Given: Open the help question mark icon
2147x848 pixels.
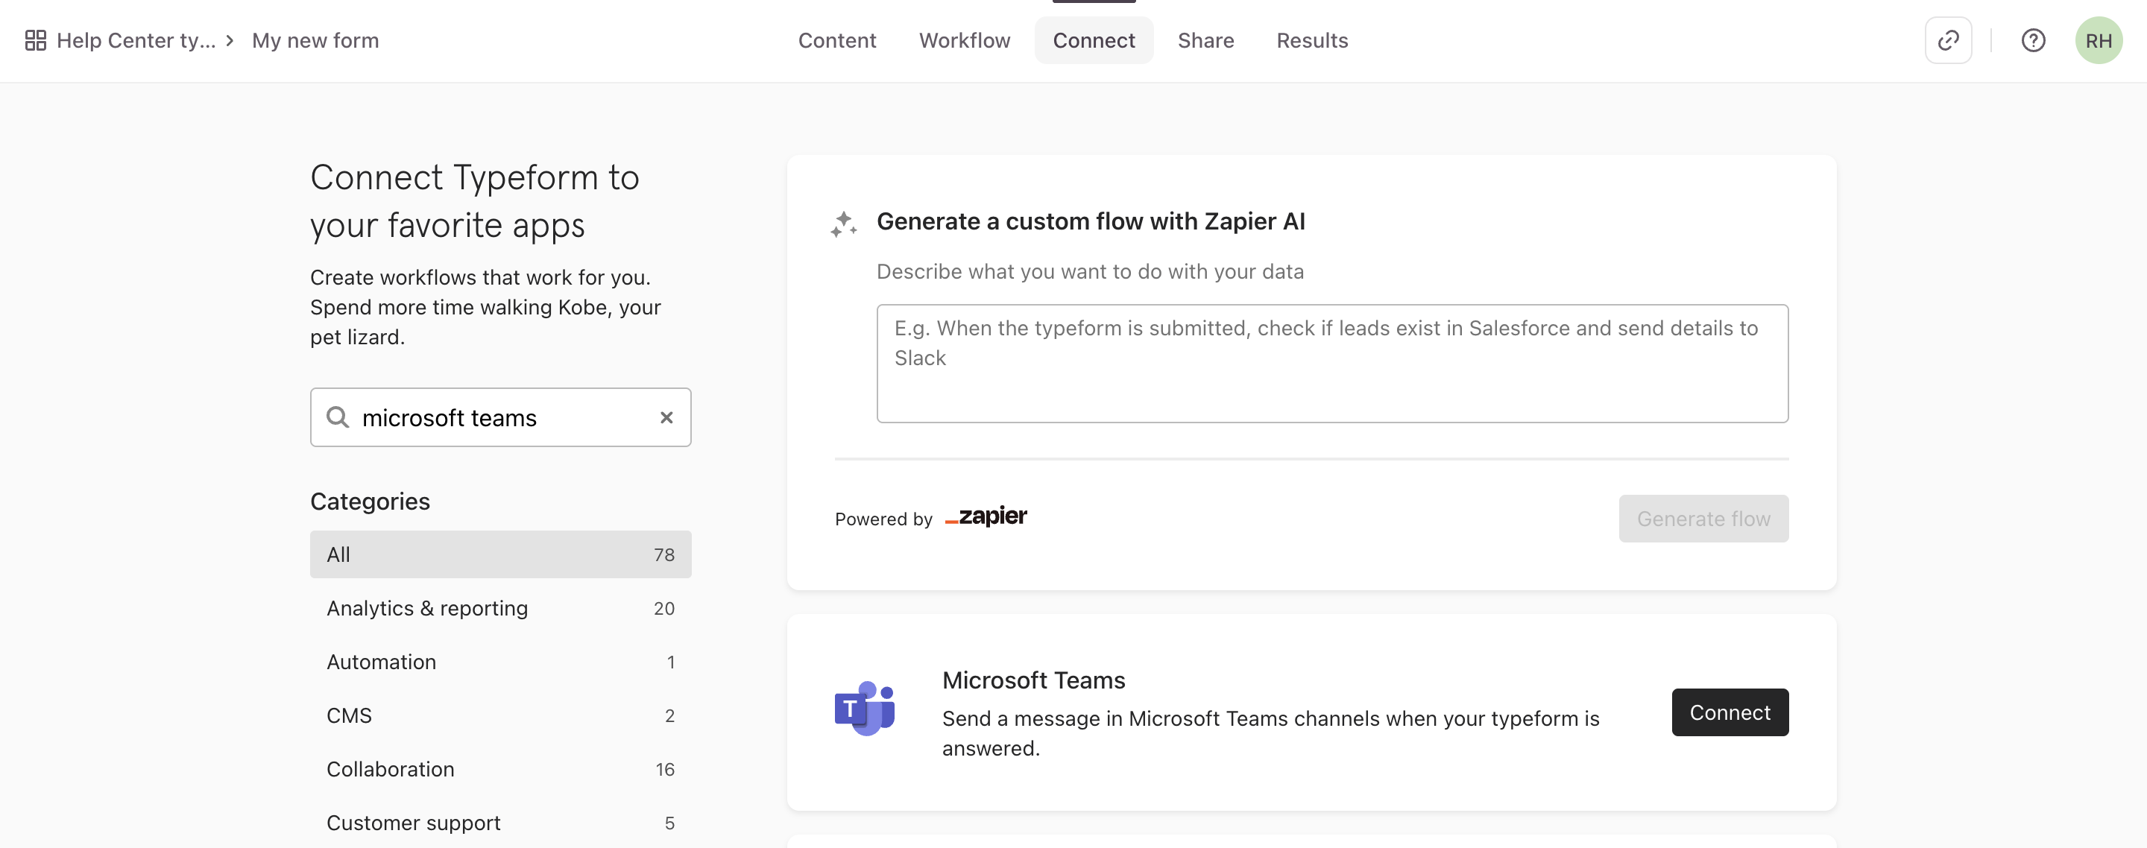Looking at the screenshot, I should [2033, 40].
